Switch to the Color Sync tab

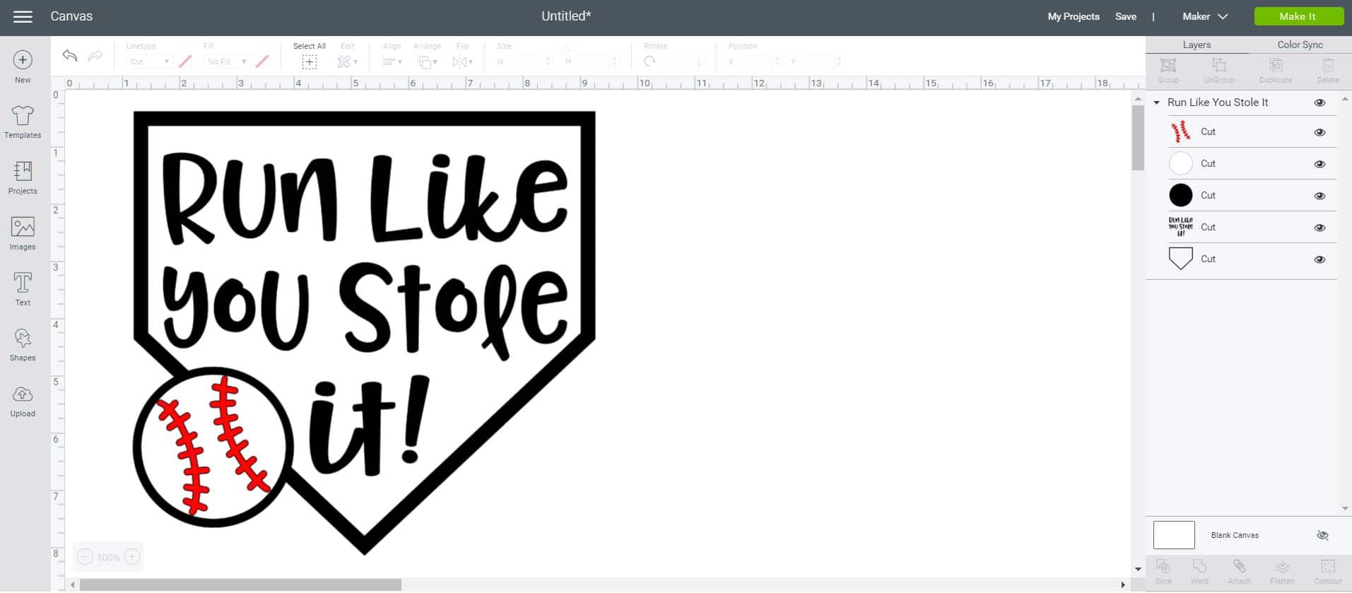point(1300,45)
